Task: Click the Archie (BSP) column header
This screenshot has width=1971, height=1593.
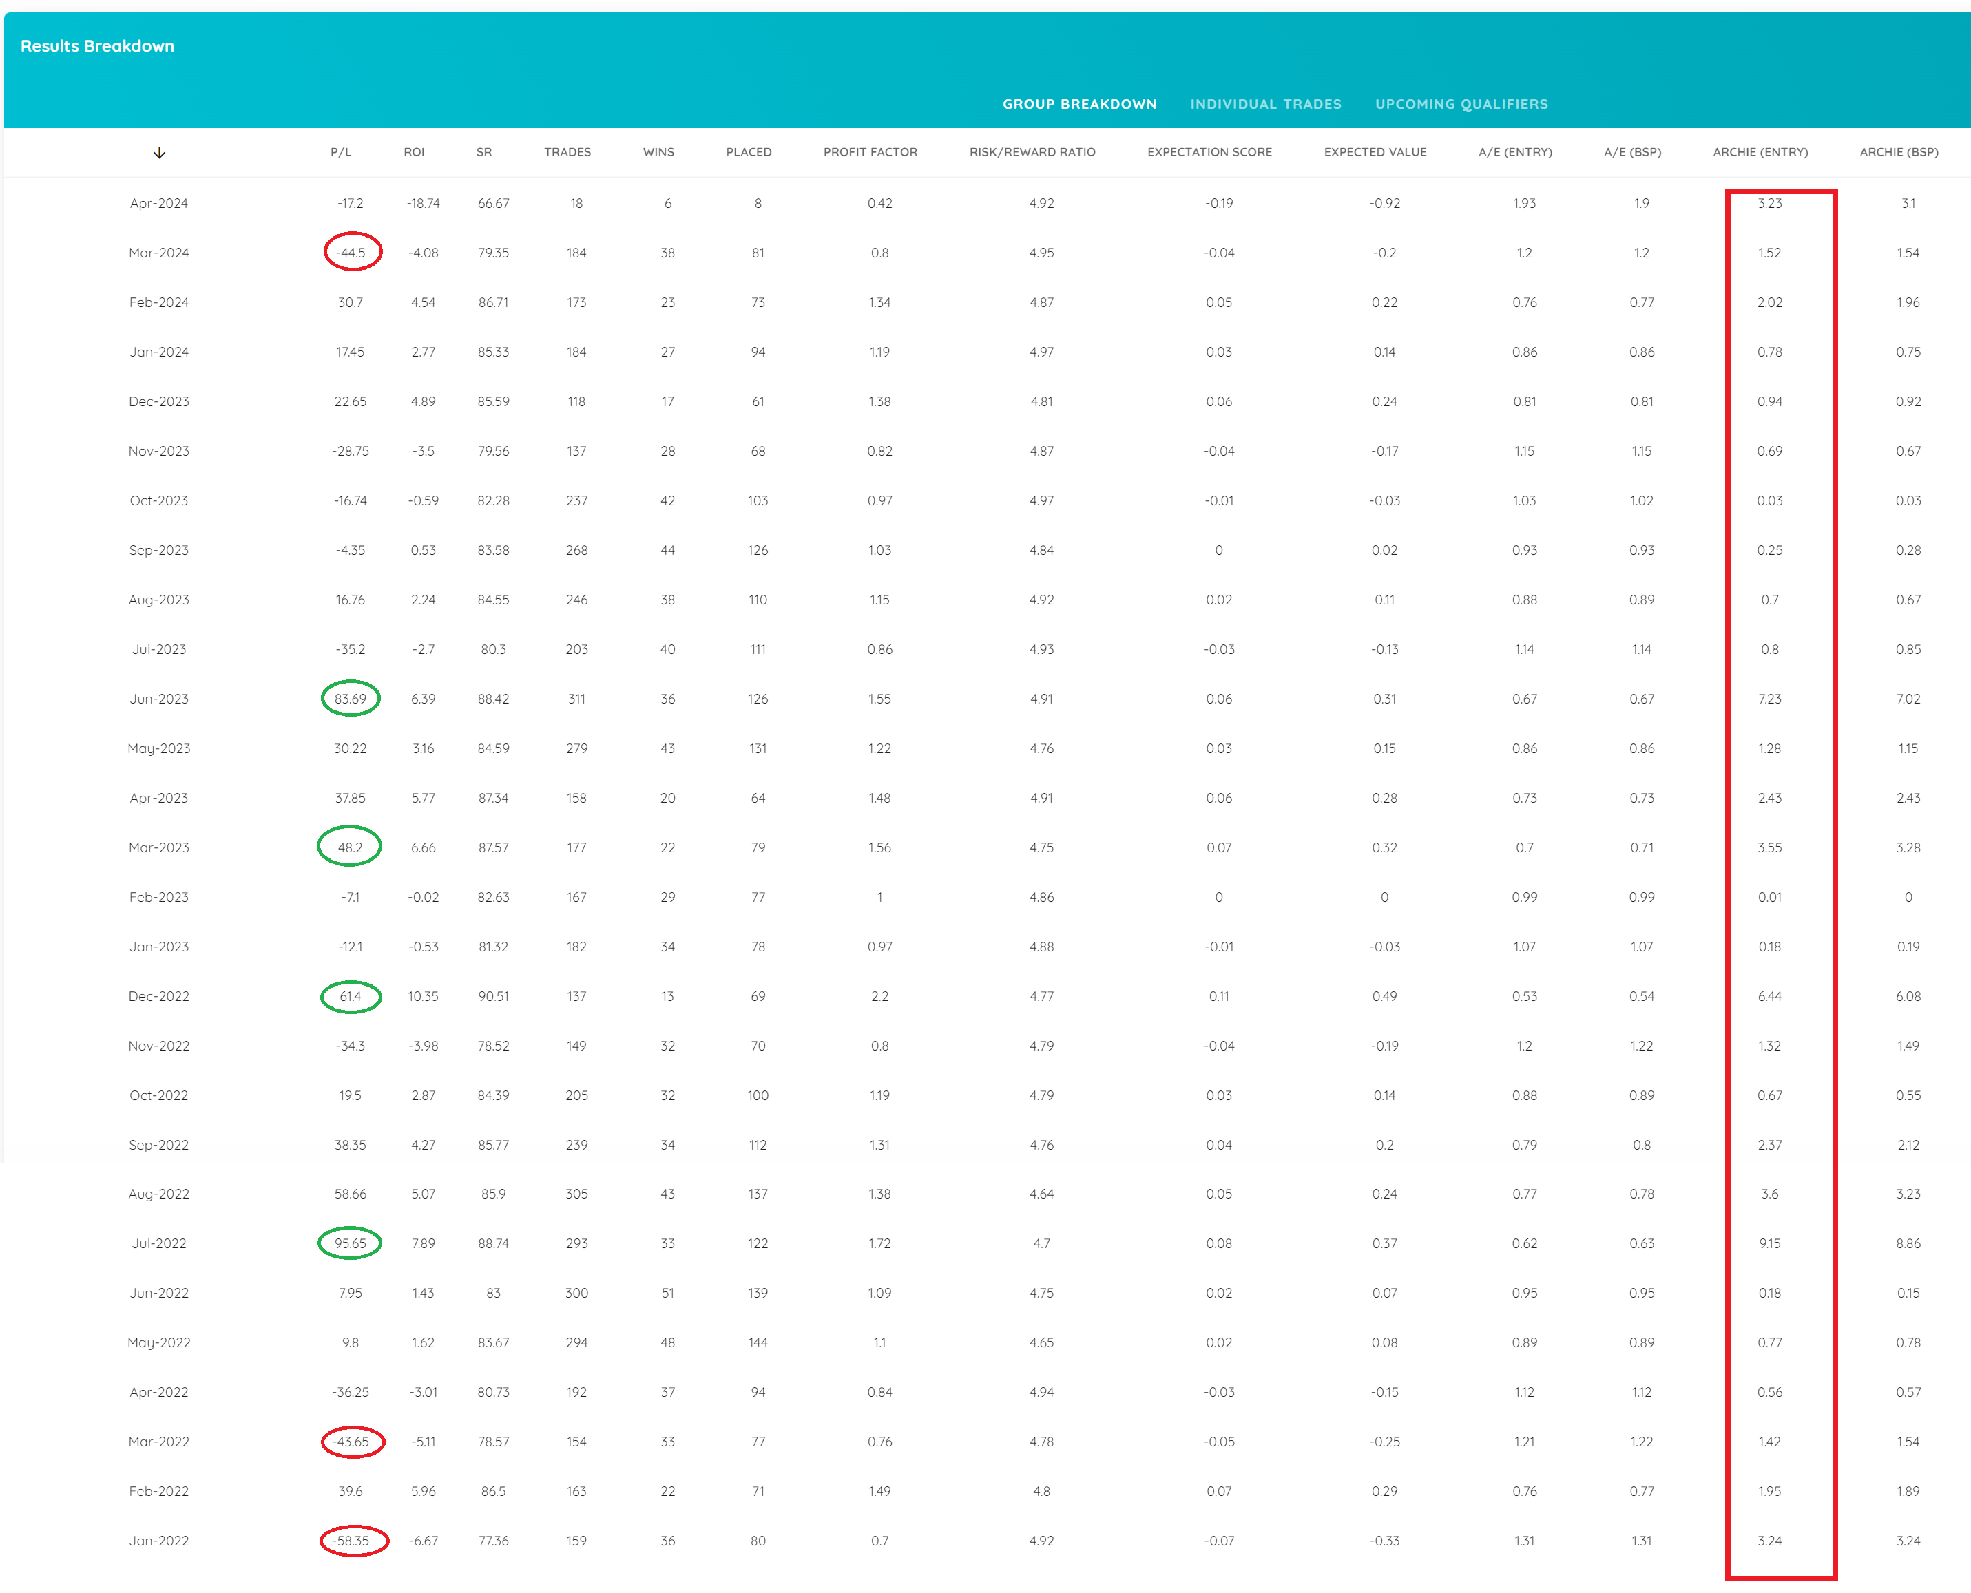Action: (1899, 152)
